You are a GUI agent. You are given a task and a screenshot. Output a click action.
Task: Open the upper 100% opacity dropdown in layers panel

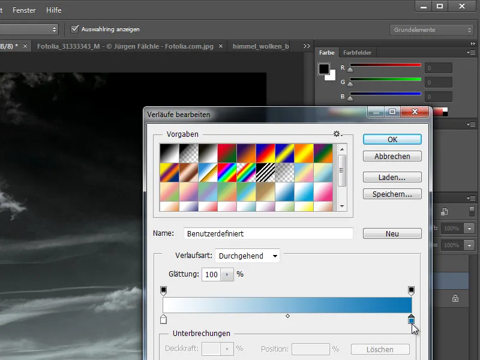(469, 229)
